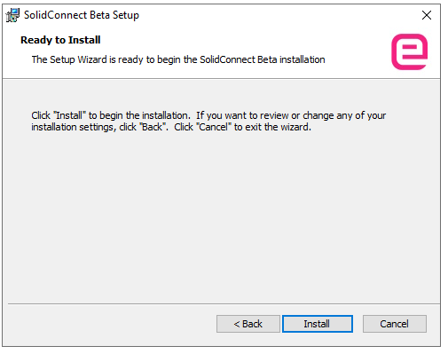The height and width of the screenshot is (354, 448).
Task: Click the SolidConnect Beta Setup title text
Action: [x=82, y=15]
